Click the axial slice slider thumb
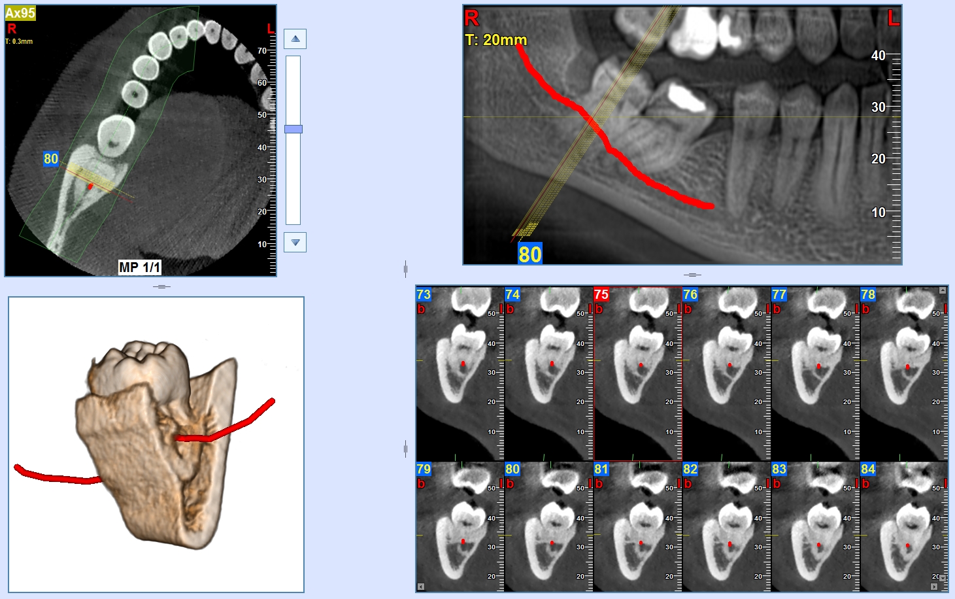Image resolution: width=955 pixels, height=599 pixels. 293,129
